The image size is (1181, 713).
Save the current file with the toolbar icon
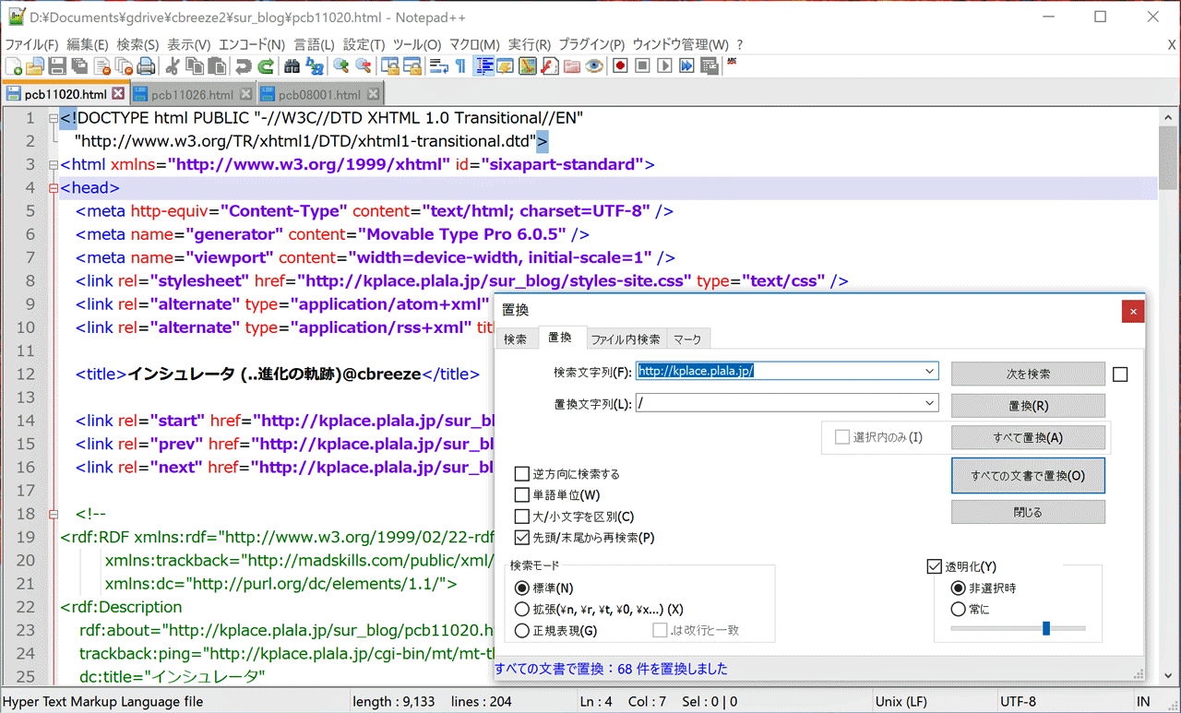[x=57, y=66]
